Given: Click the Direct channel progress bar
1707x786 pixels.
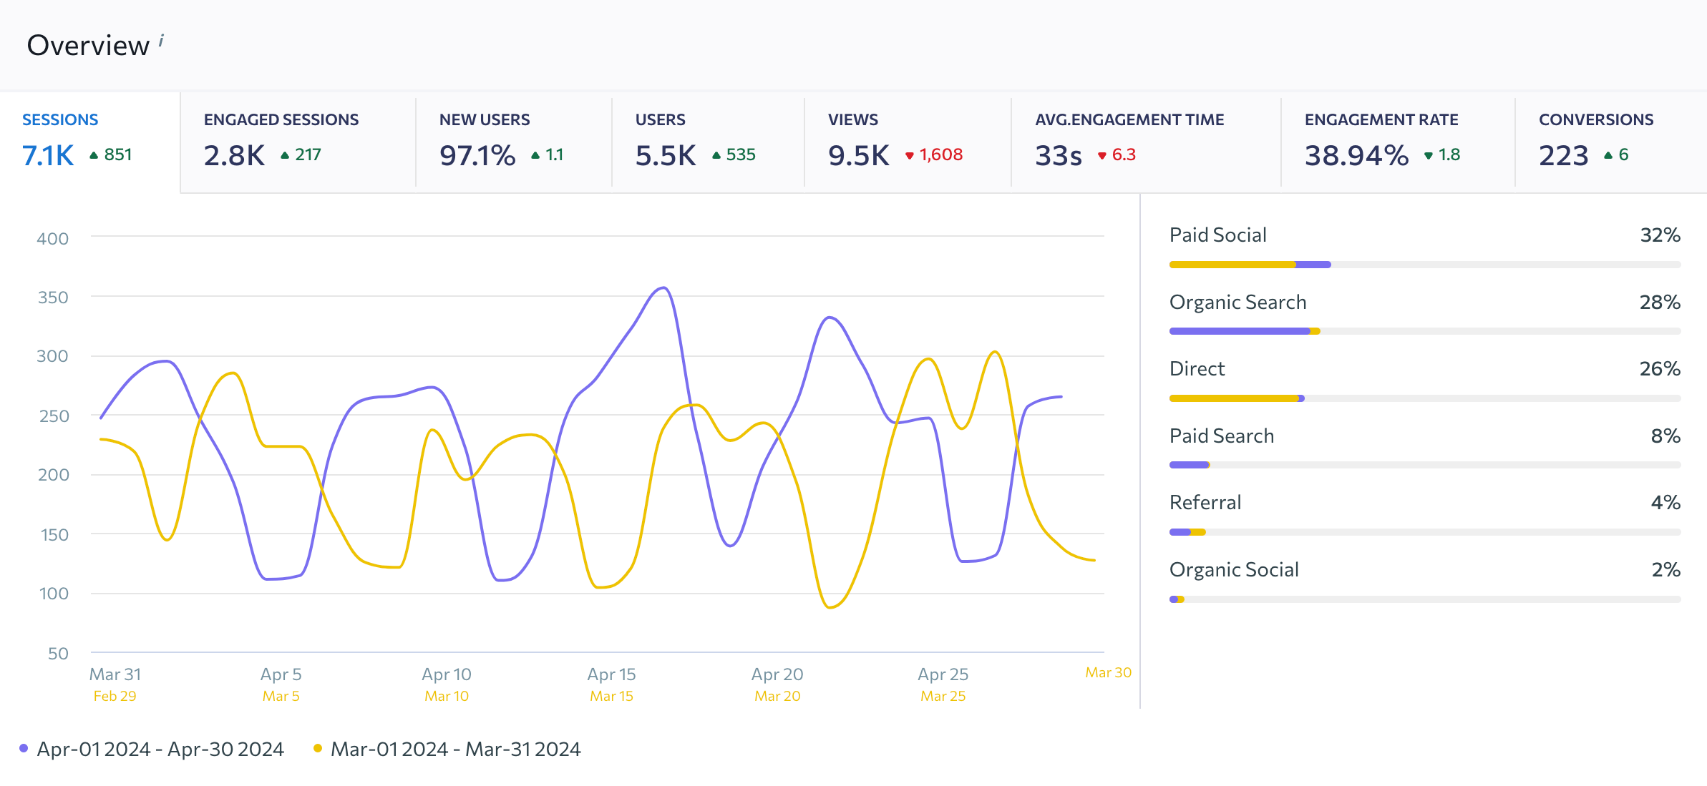Looking at the screenshot, I should (1425, 398).
